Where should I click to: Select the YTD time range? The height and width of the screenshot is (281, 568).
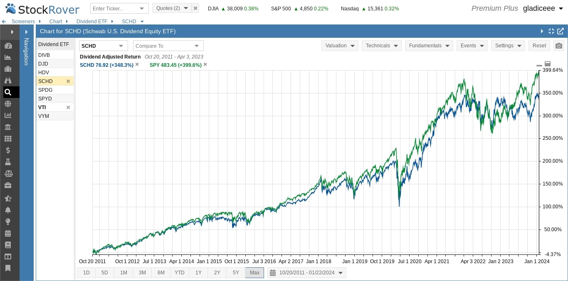pos(180,273)
